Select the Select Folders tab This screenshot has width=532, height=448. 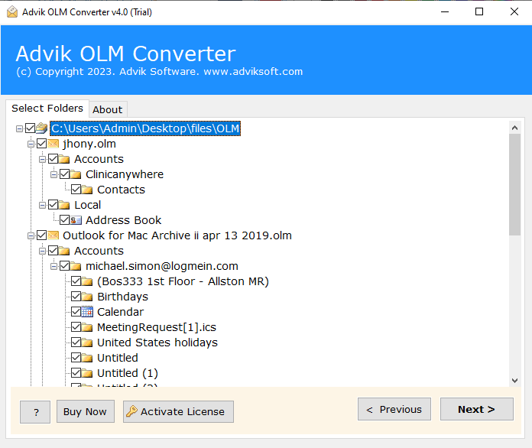point(47,109)
